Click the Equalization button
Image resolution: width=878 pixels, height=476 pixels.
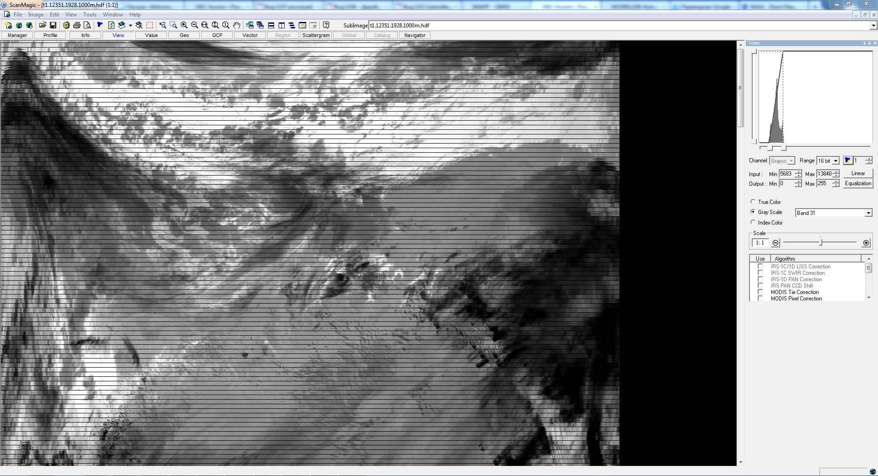tap(858, 183)
